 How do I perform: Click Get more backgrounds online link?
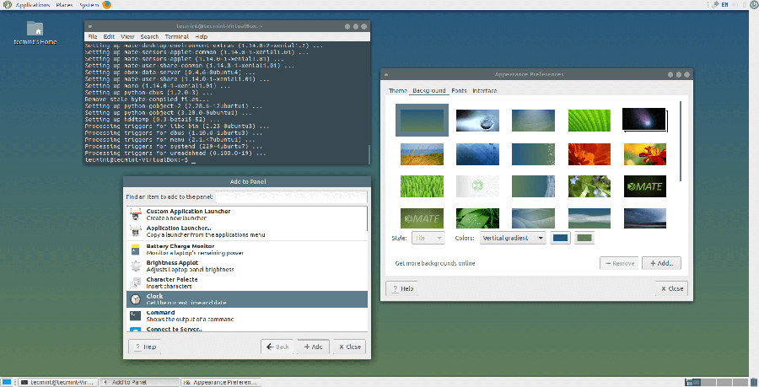click(435, 263)
